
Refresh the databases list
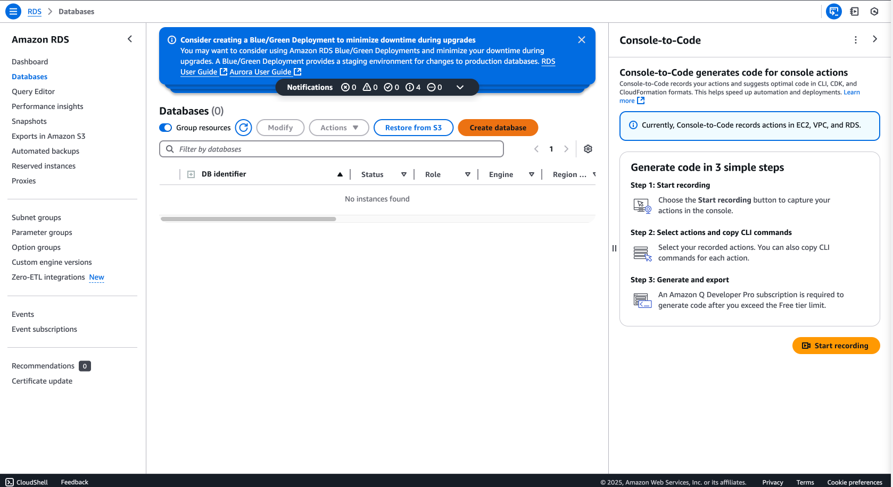point(244,128)
